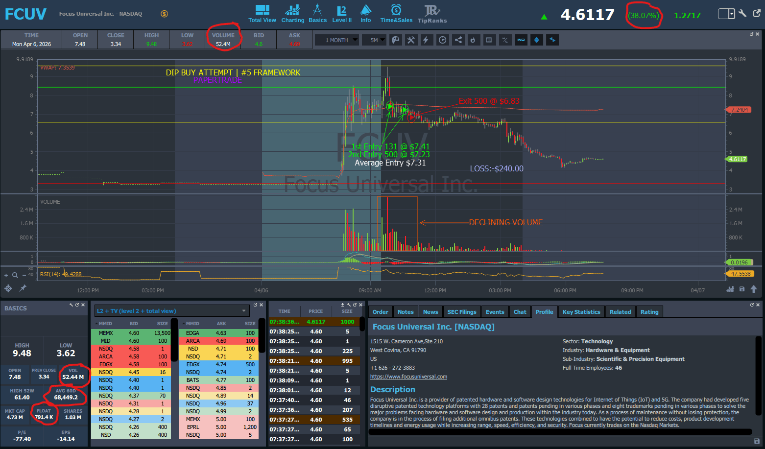The width and height of the screenshot is (765, 449).
Task: Open the focusuniversal.com website link
Action: [x=408, y=377]
